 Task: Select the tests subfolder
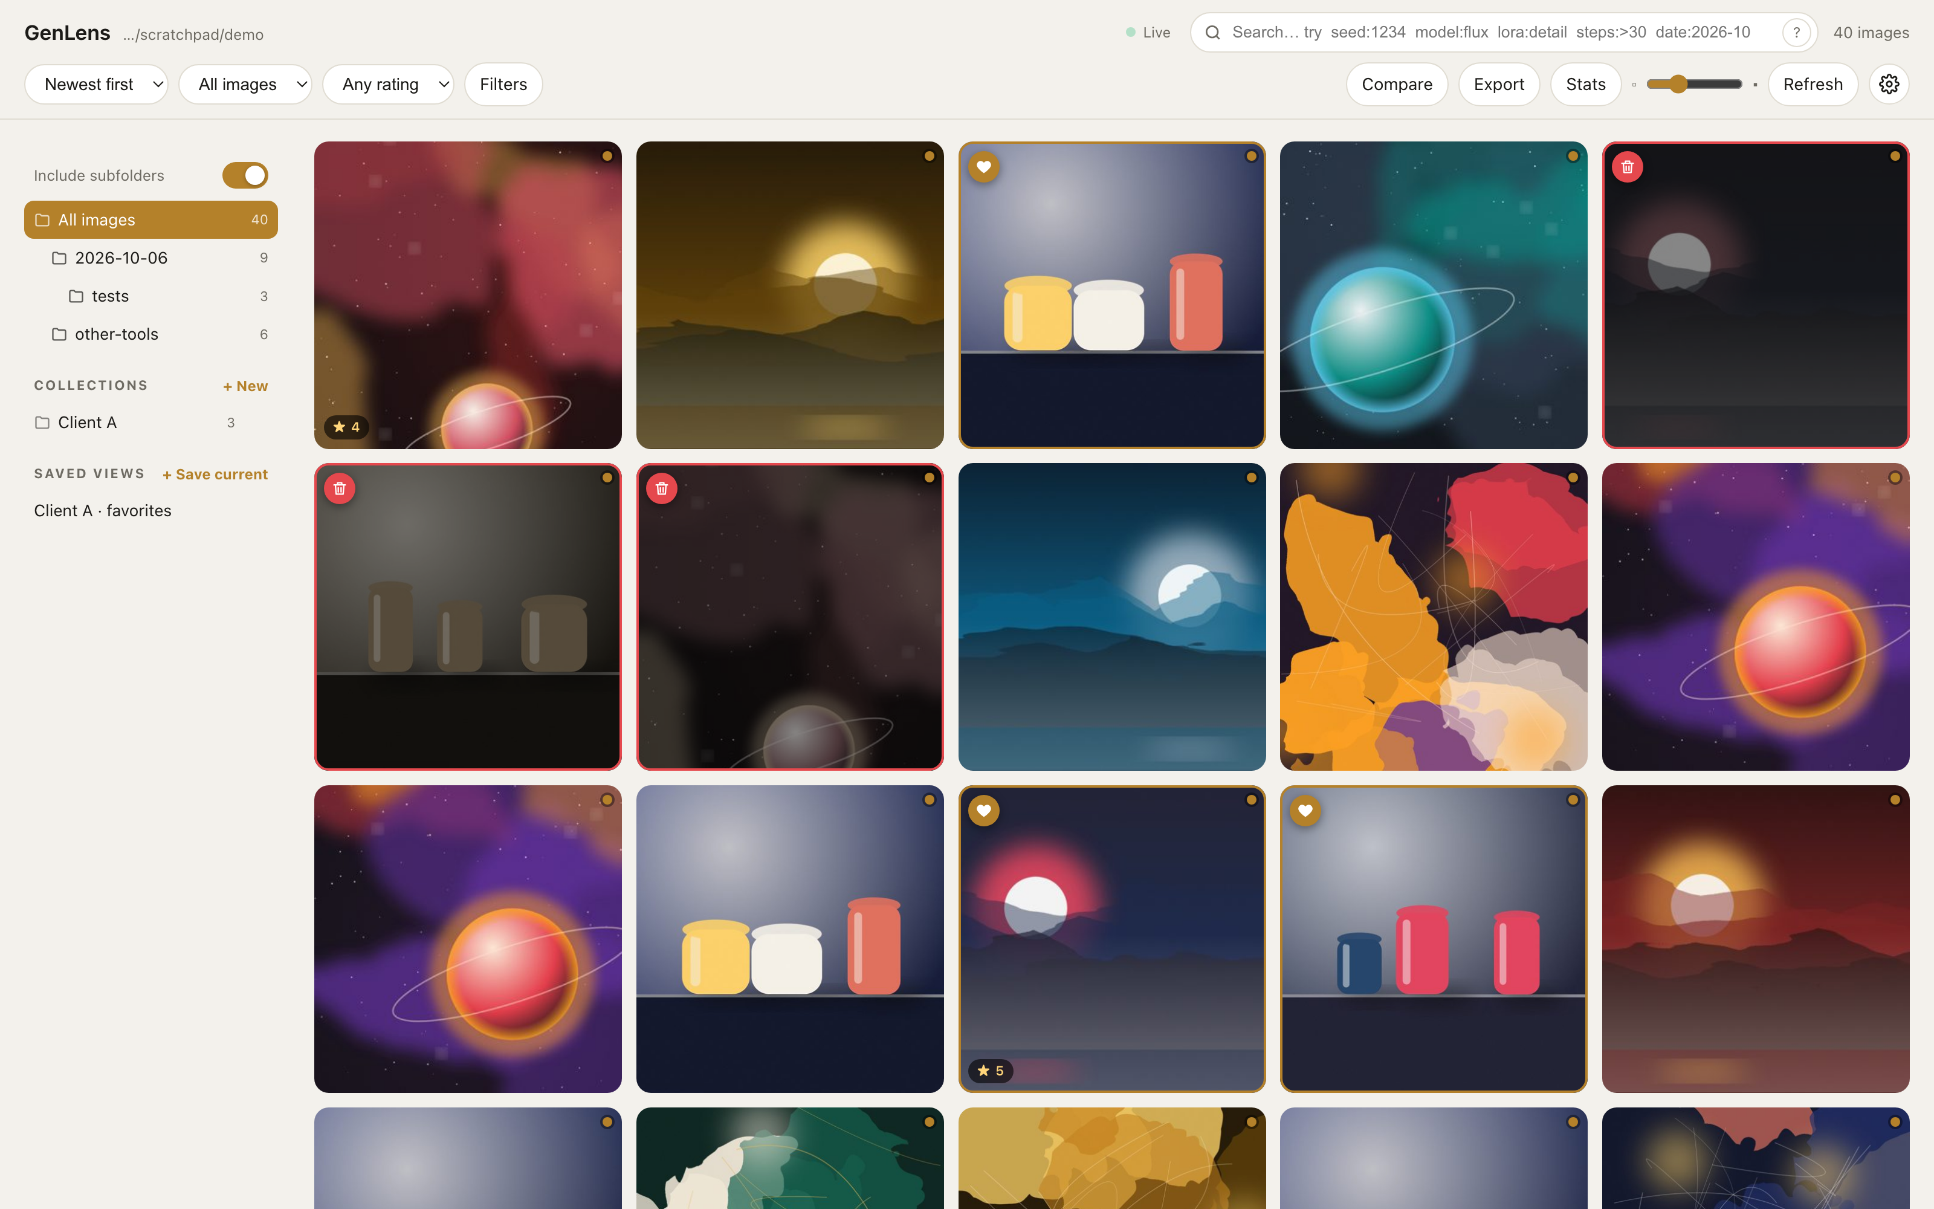coord(151,297)
